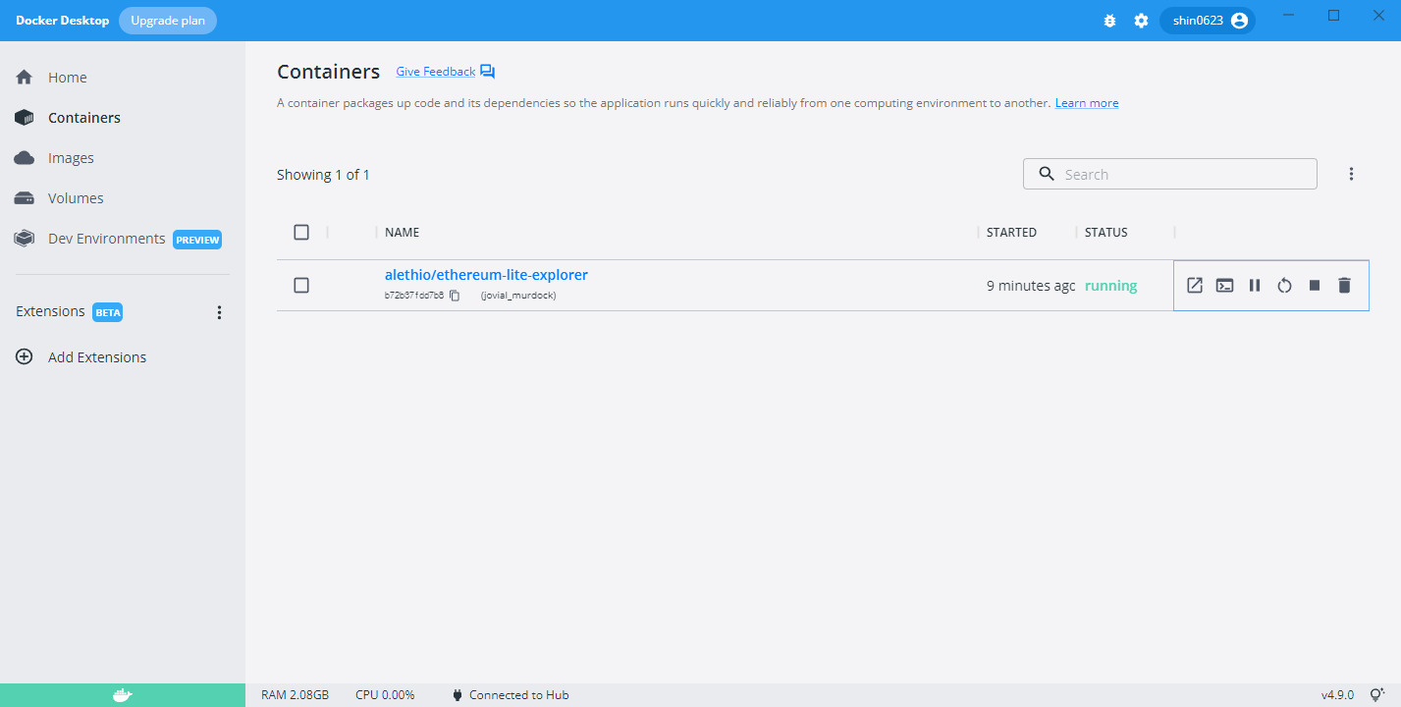Copy container ID b72b87fdd7b8
The width and height of the screenshot is (1401, 707).
[455, 296]
